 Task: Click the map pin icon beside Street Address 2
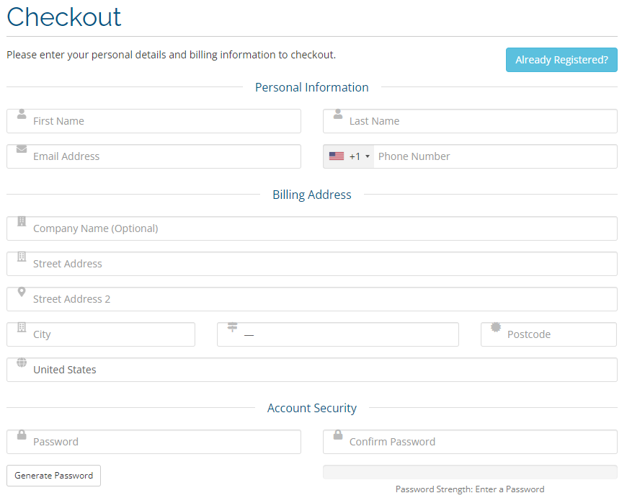[22, 293]
